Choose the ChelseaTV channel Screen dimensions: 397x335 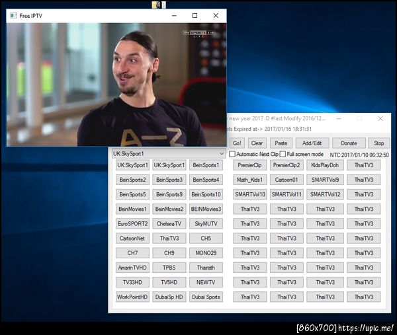tap(169, 224)
